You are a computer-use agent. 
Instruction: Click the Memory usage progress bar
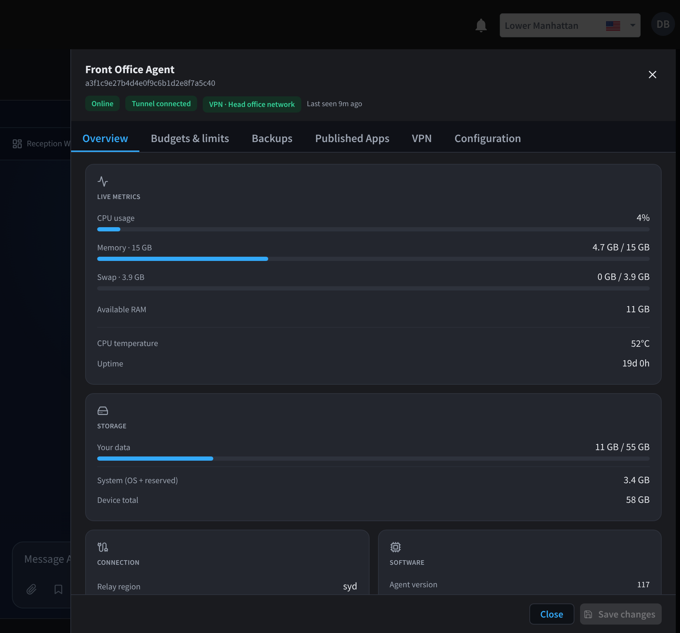coord(373,259)
